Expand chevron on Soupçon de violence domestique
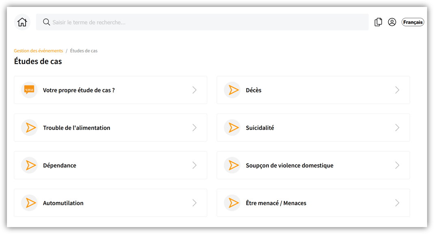Viewport: 434px width, 234px height. (397, 165)
